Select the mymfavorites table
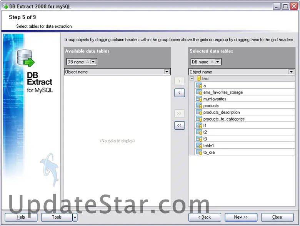Screen dimensions: 300x226 tap(245, 99)
